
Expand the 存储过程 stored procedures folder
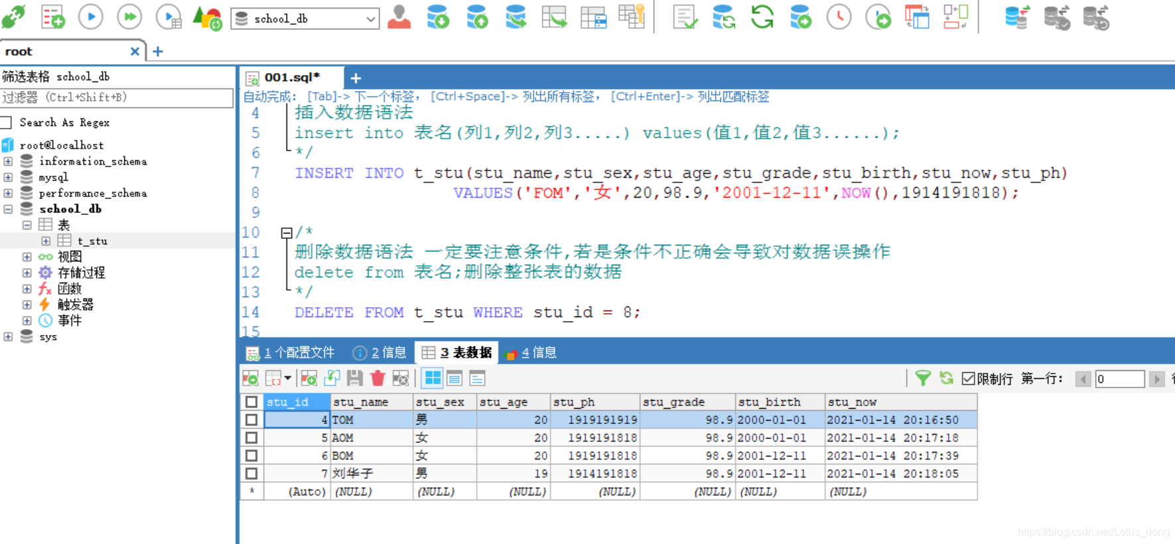[x=27, y=273]
